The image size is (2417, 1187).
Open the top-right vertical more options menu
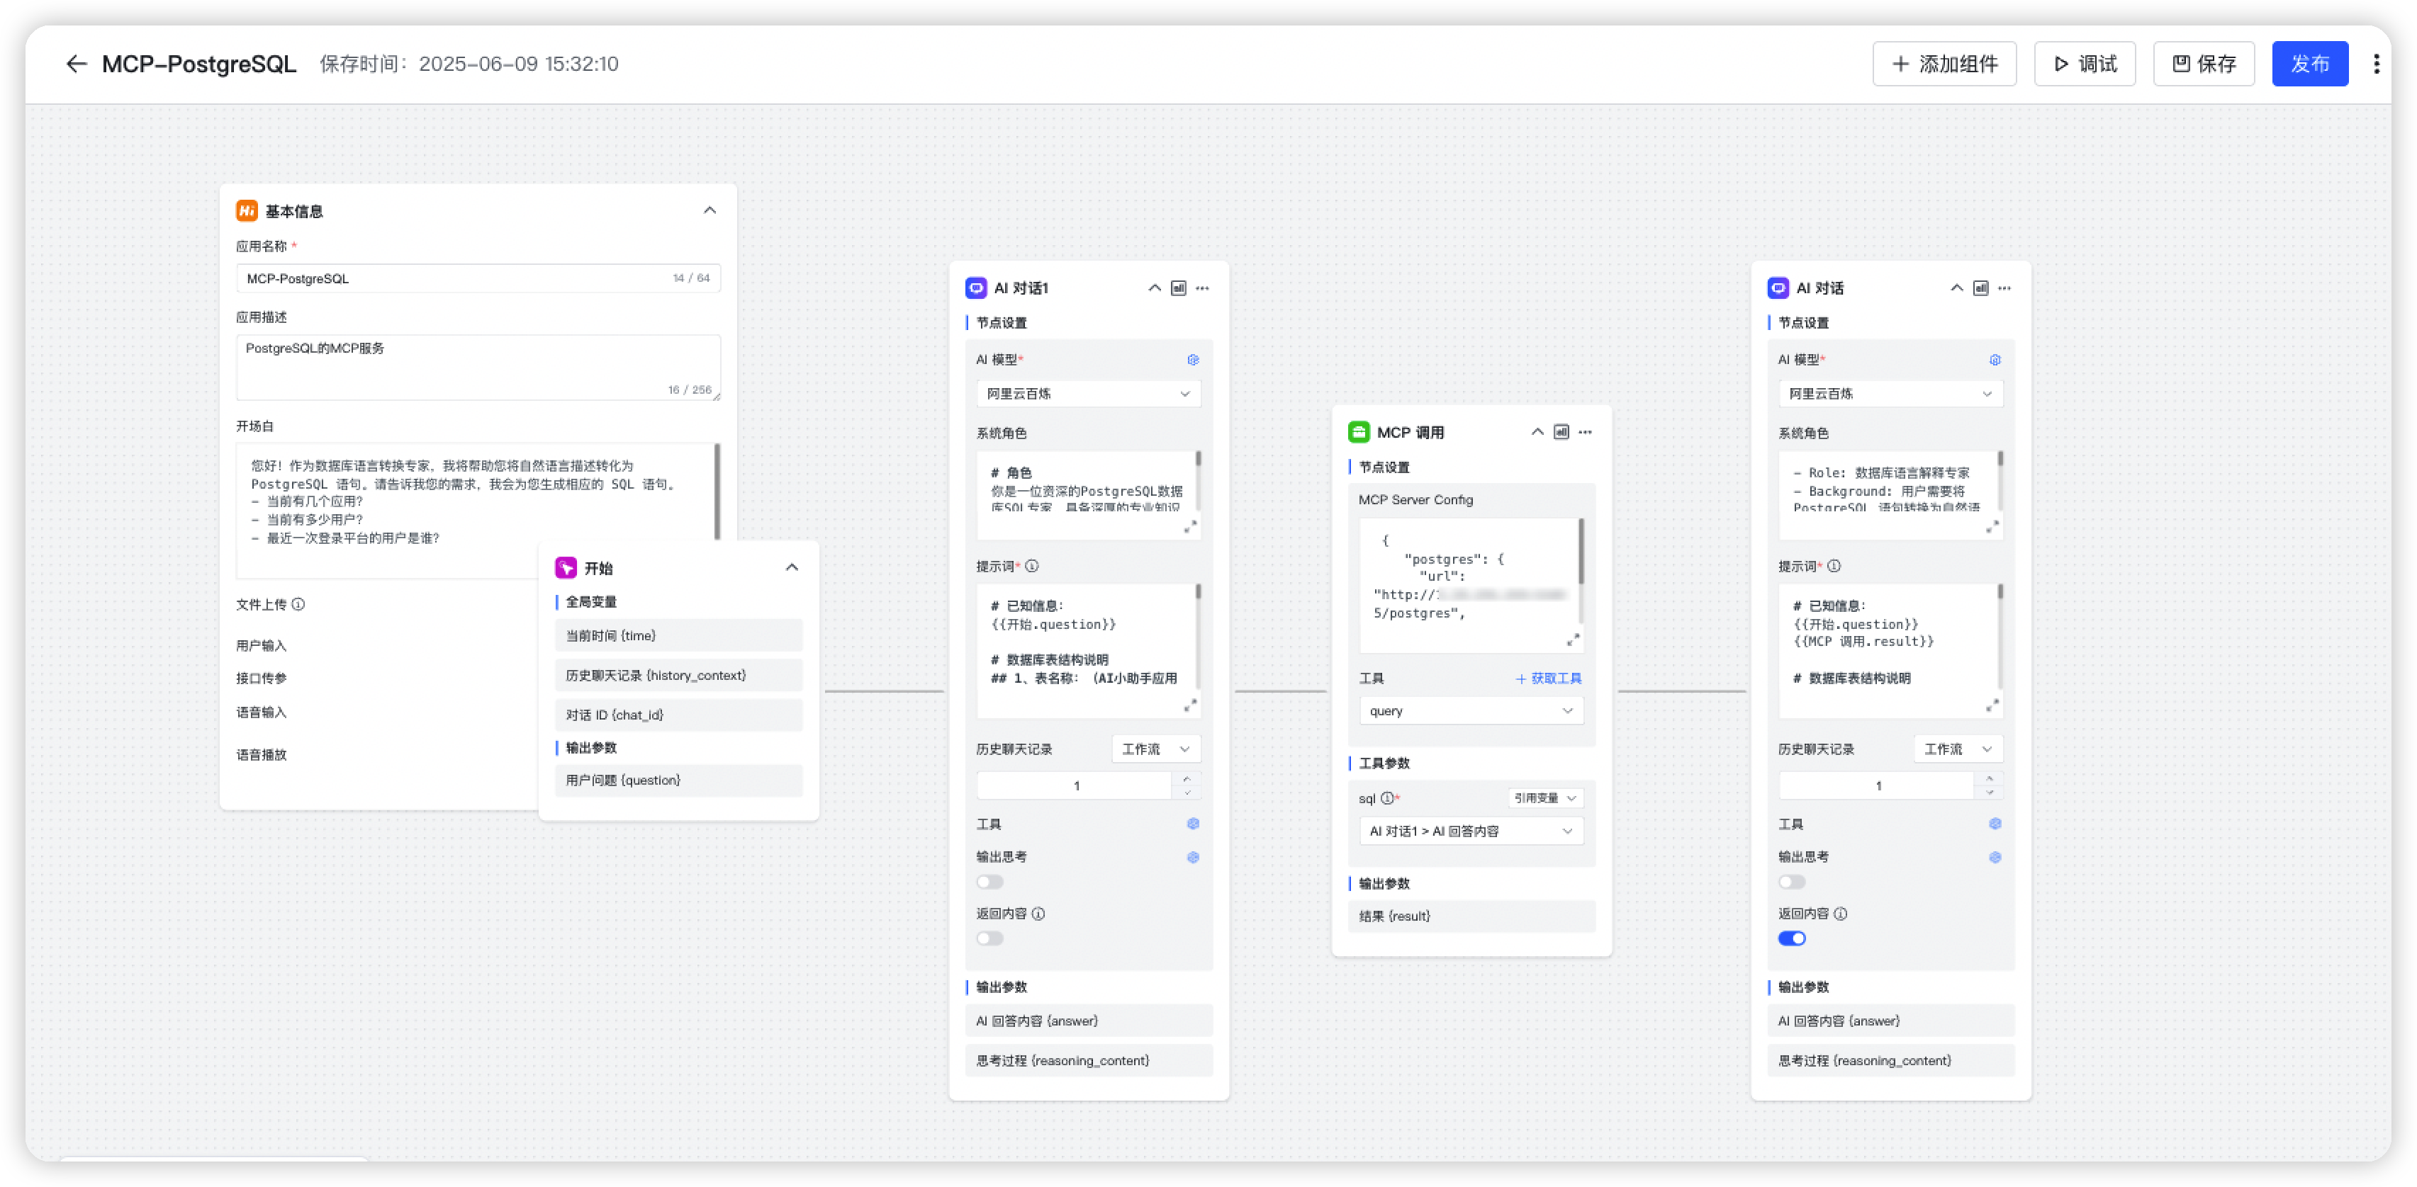pos(2376,64)
